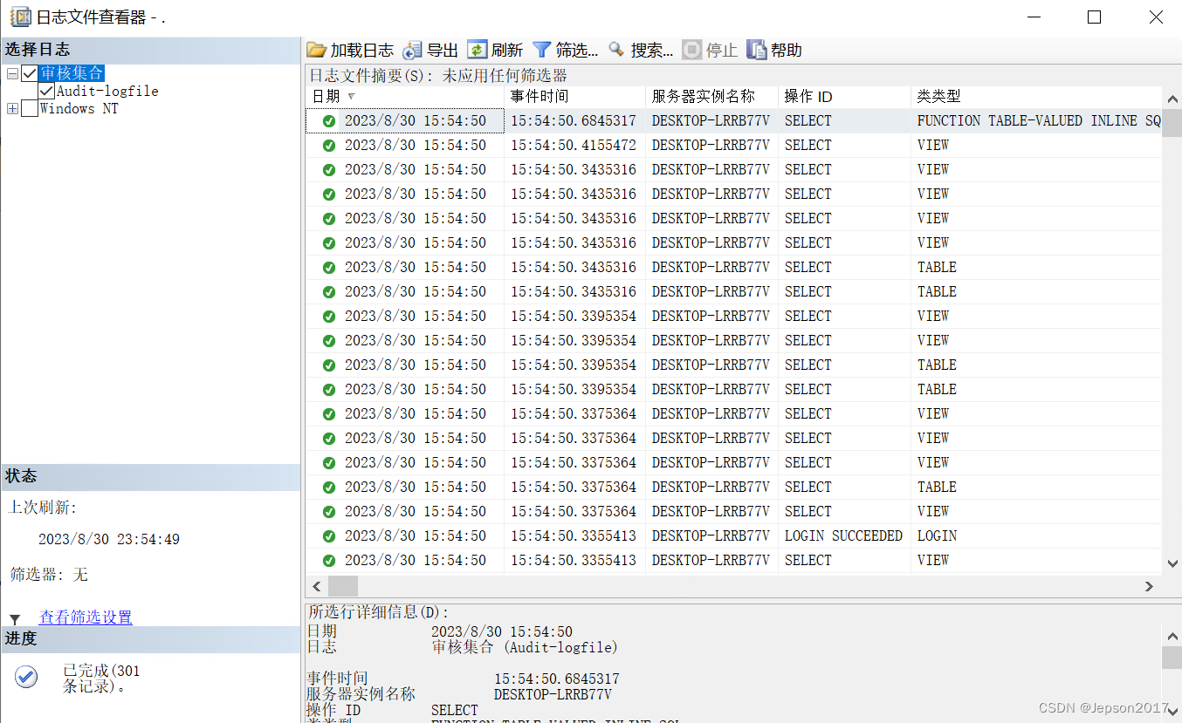Screen dimensions: 1182x723
Task: Click the 搜索... button label
Action: coord(652,51)
